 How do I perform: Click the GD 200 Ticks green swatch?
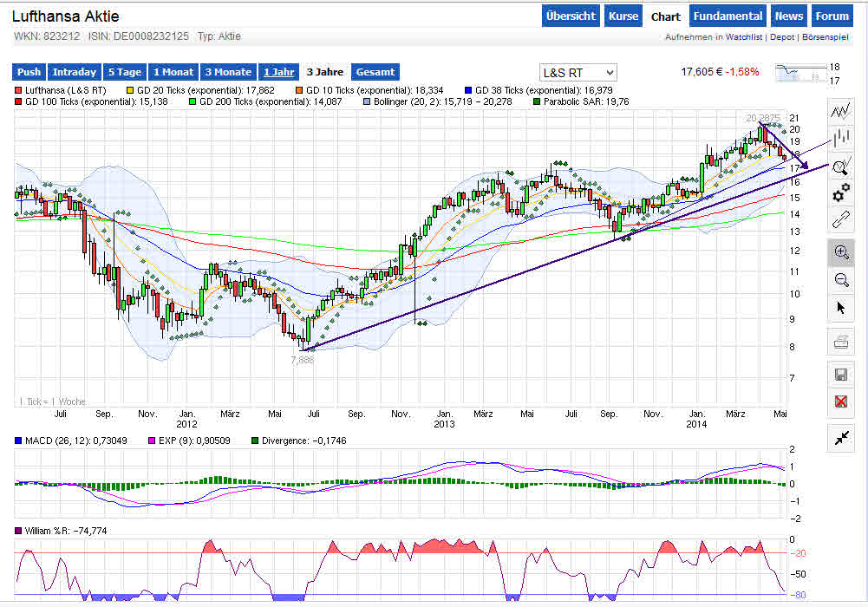click(193, 101)
